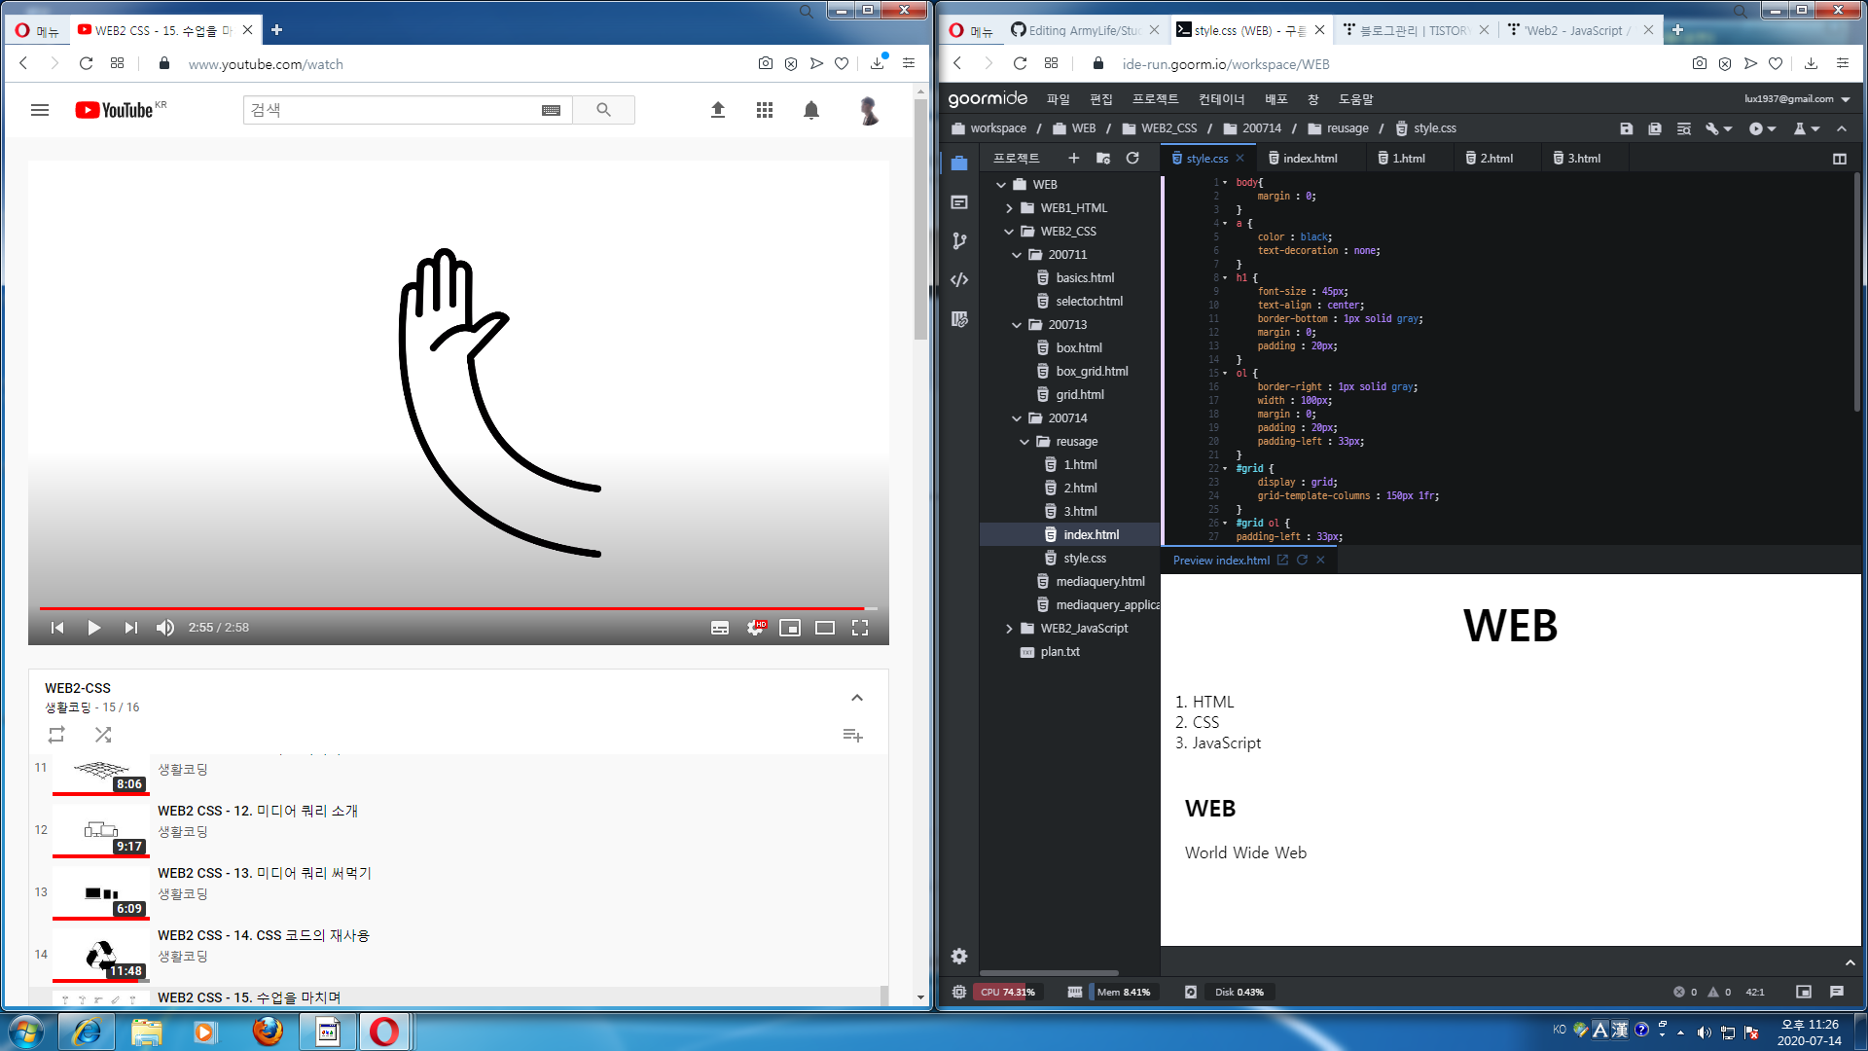The image size is (1868, 1051).
Task: Click the YouTube search input field
Action: (389, 110)
